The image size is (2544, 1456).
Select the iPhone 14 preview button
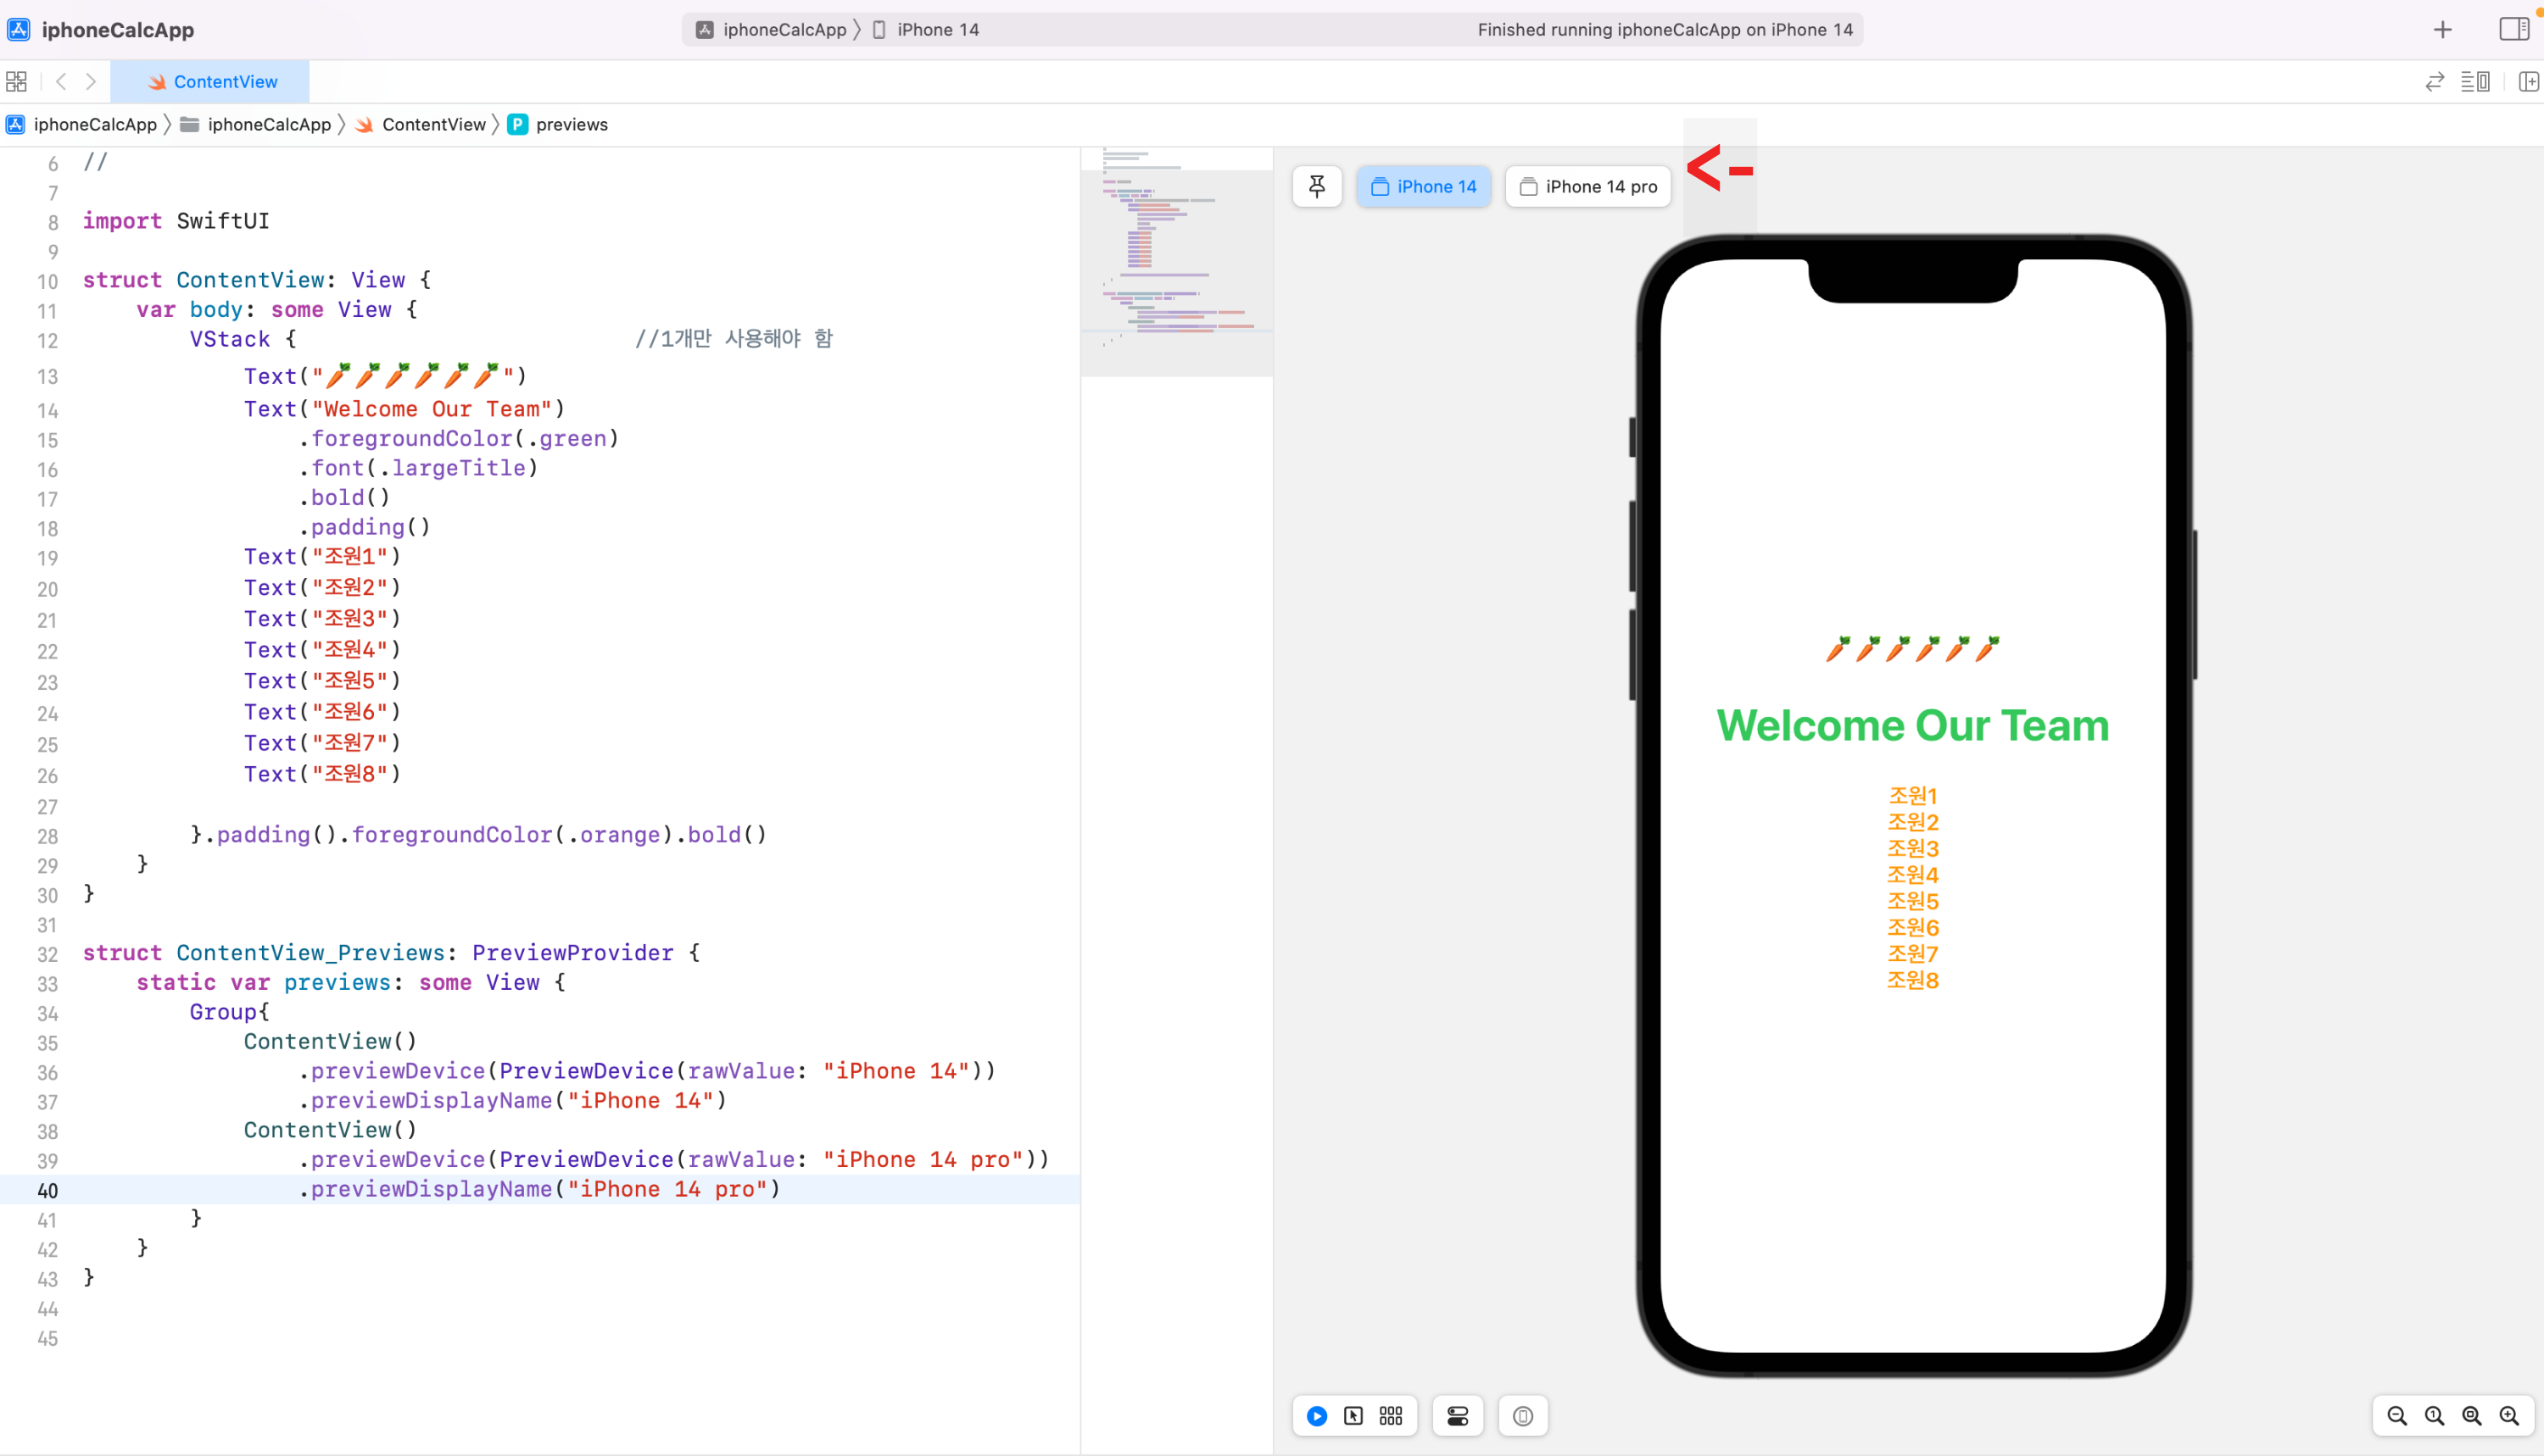[1424, 186]
